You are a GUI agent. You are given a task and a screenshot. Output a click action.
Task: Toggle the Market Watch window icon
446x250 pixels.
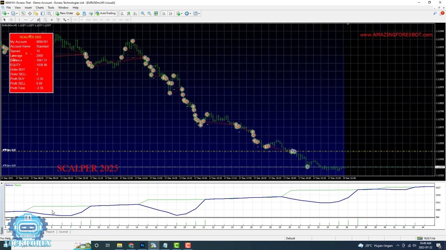[23, 13]
